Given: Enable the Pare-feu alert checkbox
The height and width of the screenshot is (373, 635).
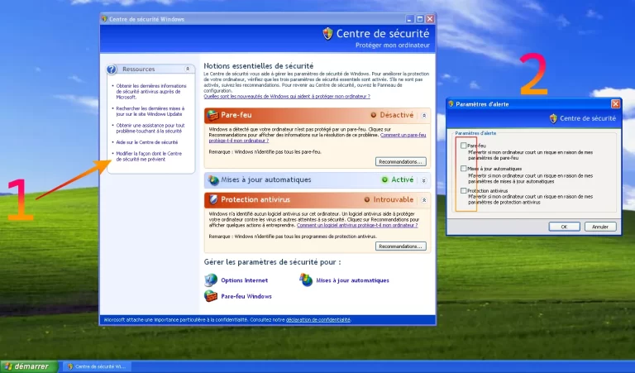Looking at the screenshot, I should point(463,146).
